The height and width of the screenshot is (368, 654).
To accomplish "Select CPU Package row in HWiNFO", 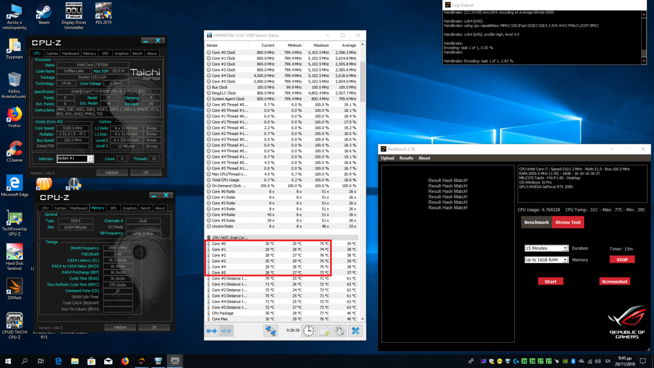I will 282,313.
